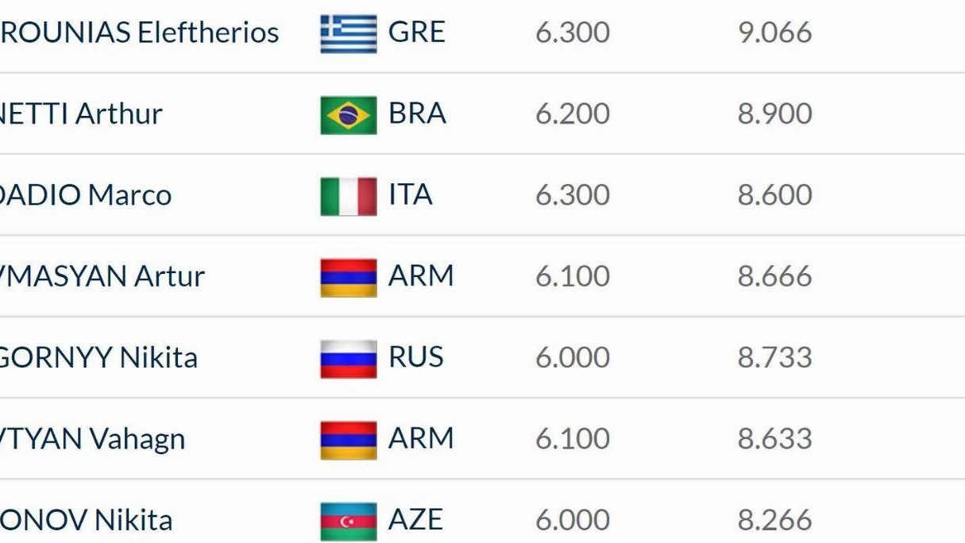Click the Russia flag icon
The width and height of the screenshot is (965, 543).
point(348,359)
